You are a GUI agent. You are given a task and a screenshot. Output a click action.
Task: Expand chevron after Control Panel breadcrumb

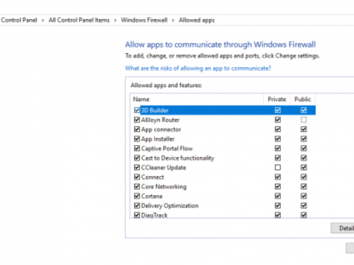(x=43, y=20)
